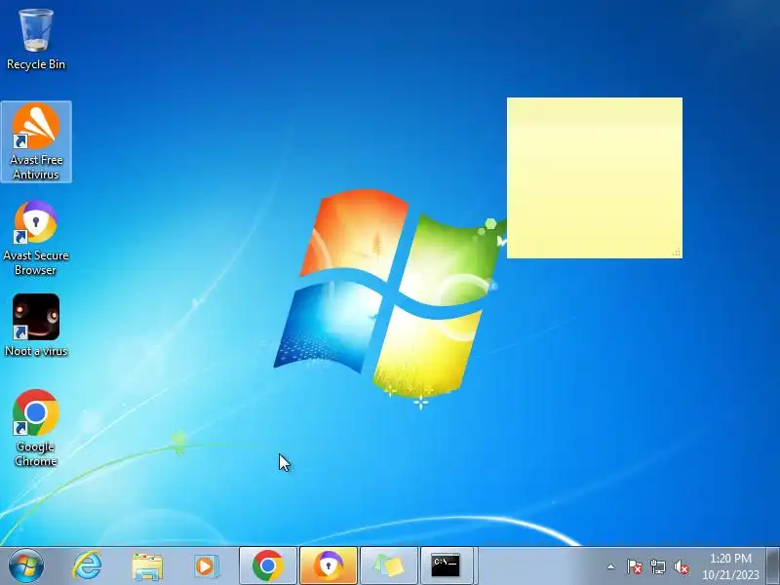Launch Internet Explorer from the taskbar
This screenshot has width=780, height=585.
pos(88,566)
